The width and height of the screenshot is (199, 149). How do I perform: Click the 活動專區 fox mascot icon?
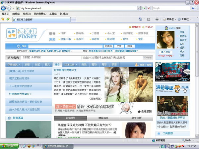coord(177,88)
